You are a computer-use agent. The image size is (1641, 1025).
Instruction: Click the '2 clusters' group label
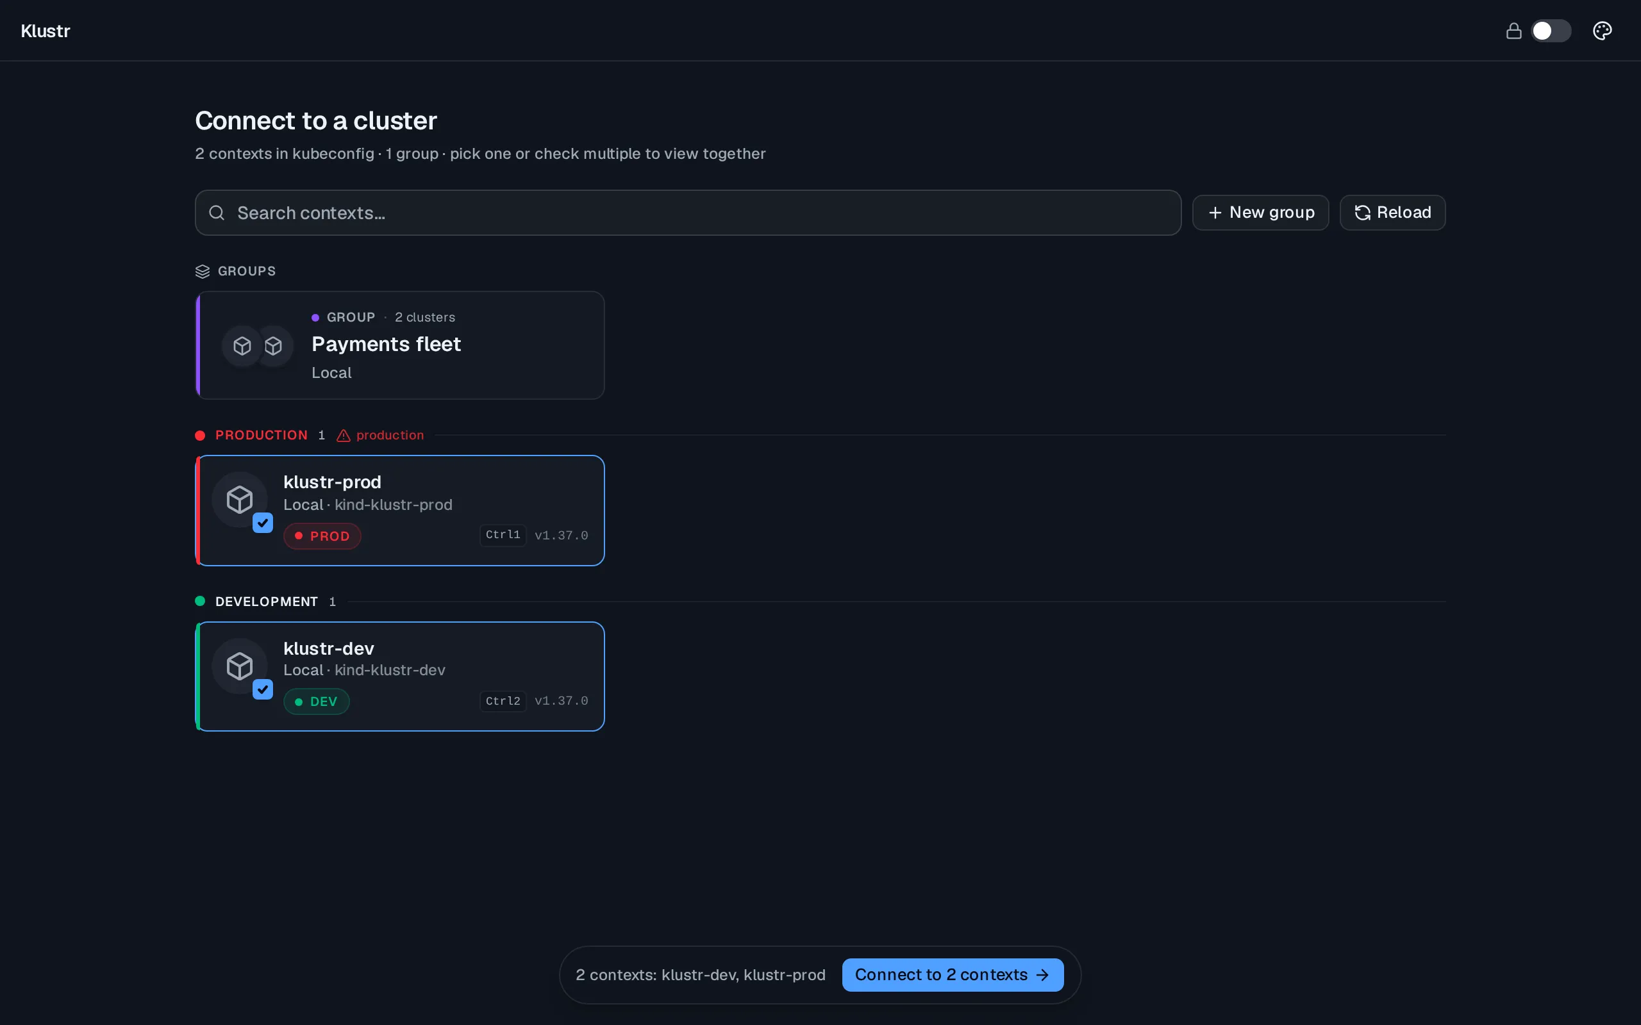click(x=424, y=317)
